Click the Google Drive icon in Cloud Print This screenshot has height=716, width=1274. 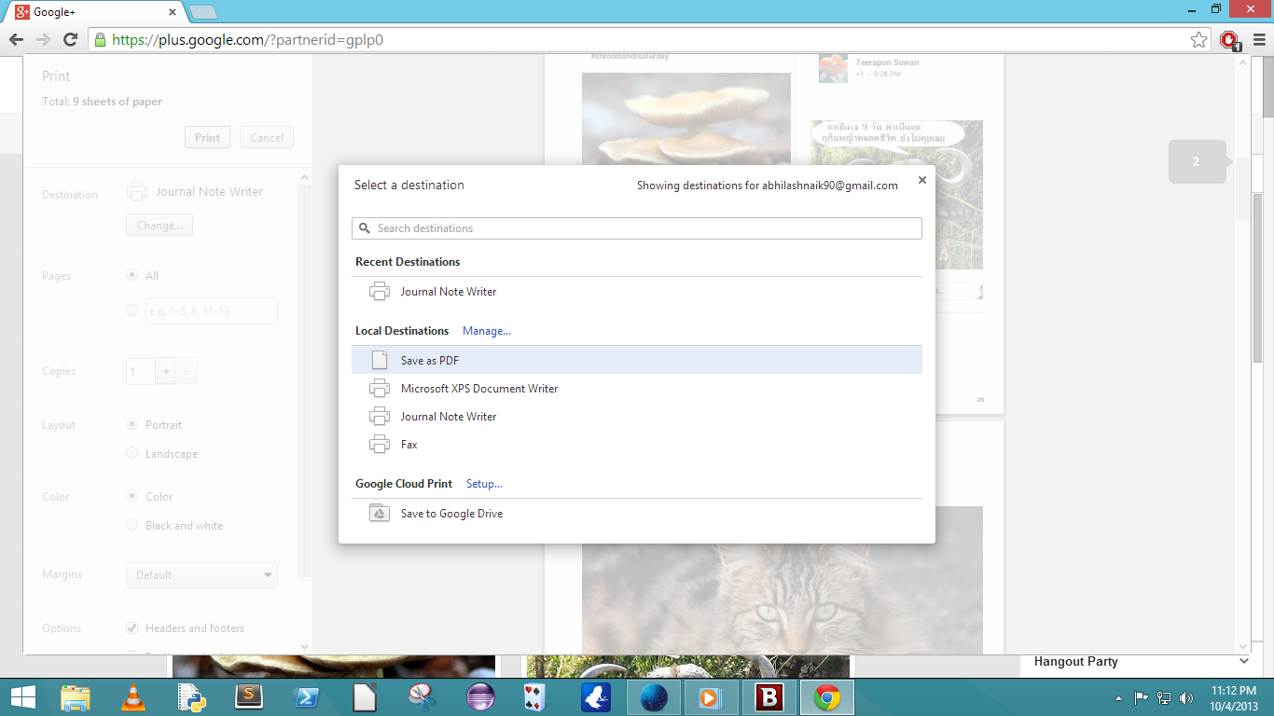pyautogui.click(x=380, y=514)
